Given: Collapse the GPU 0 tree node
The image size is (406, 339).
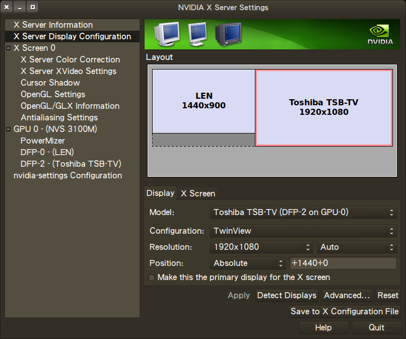Looking at the screenshot, I should click(8, 129).
